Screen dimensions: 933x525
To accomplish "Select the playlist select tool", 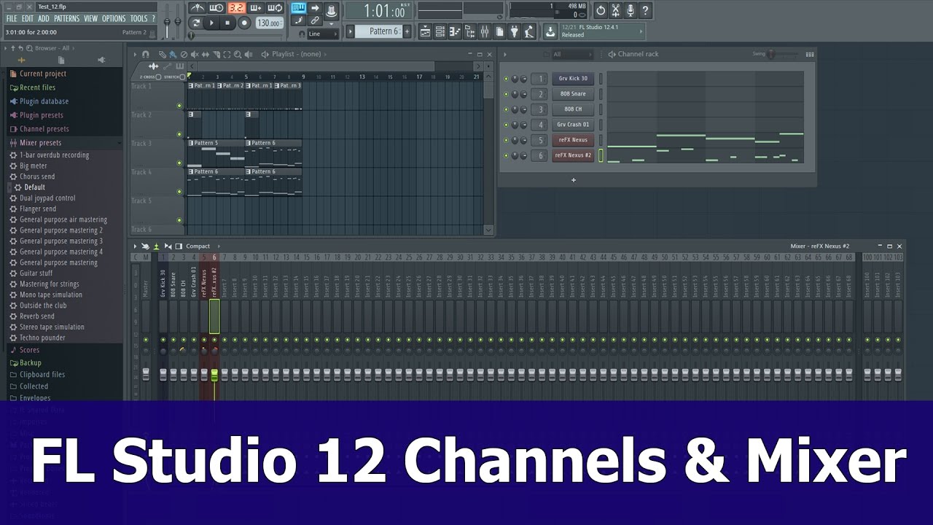I will click(227, 54).
